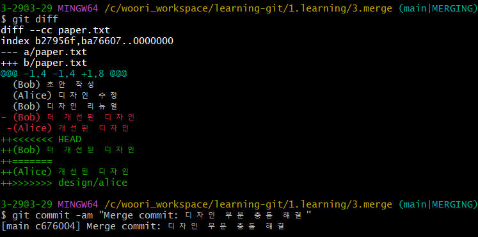Image resolution: width=478 pixels, height=237 pixels.
Task: Click the '++>>>>>>> design/alice' conflict marker
Action: [64, 183]
